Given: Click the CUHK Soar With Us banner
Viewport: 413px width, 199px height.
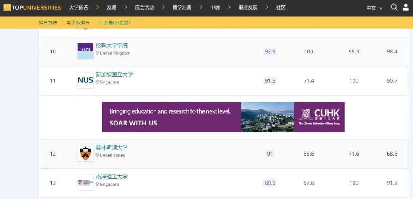Looking at the screenshot, I should (223, 117).
